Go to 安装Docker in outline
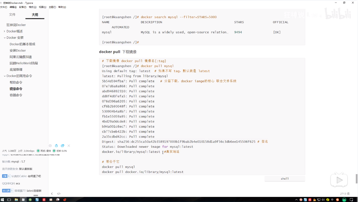Image resolution: width=358 pixels, height=202 pixels. click(18, 50)
